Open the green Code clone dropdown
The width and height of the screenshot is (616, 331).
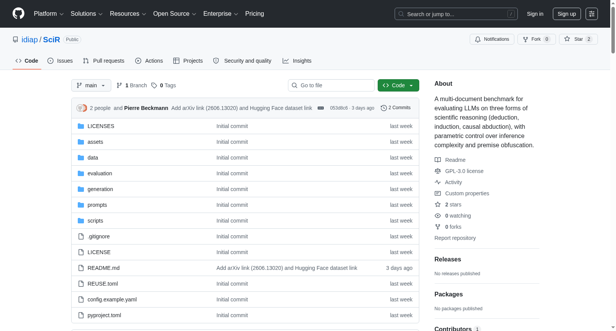398,85
